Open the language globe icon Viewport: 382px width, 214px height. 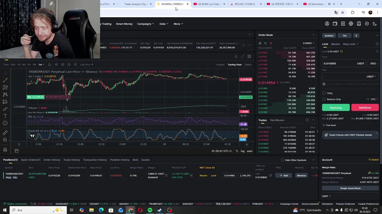(x=351, y=24)
